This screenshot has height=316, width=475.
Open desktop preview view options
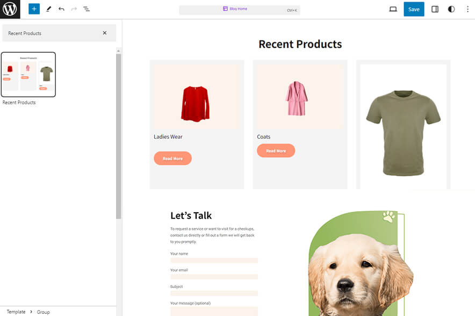[393, 9]
